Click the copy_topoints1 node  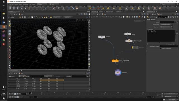click(115, 61)
